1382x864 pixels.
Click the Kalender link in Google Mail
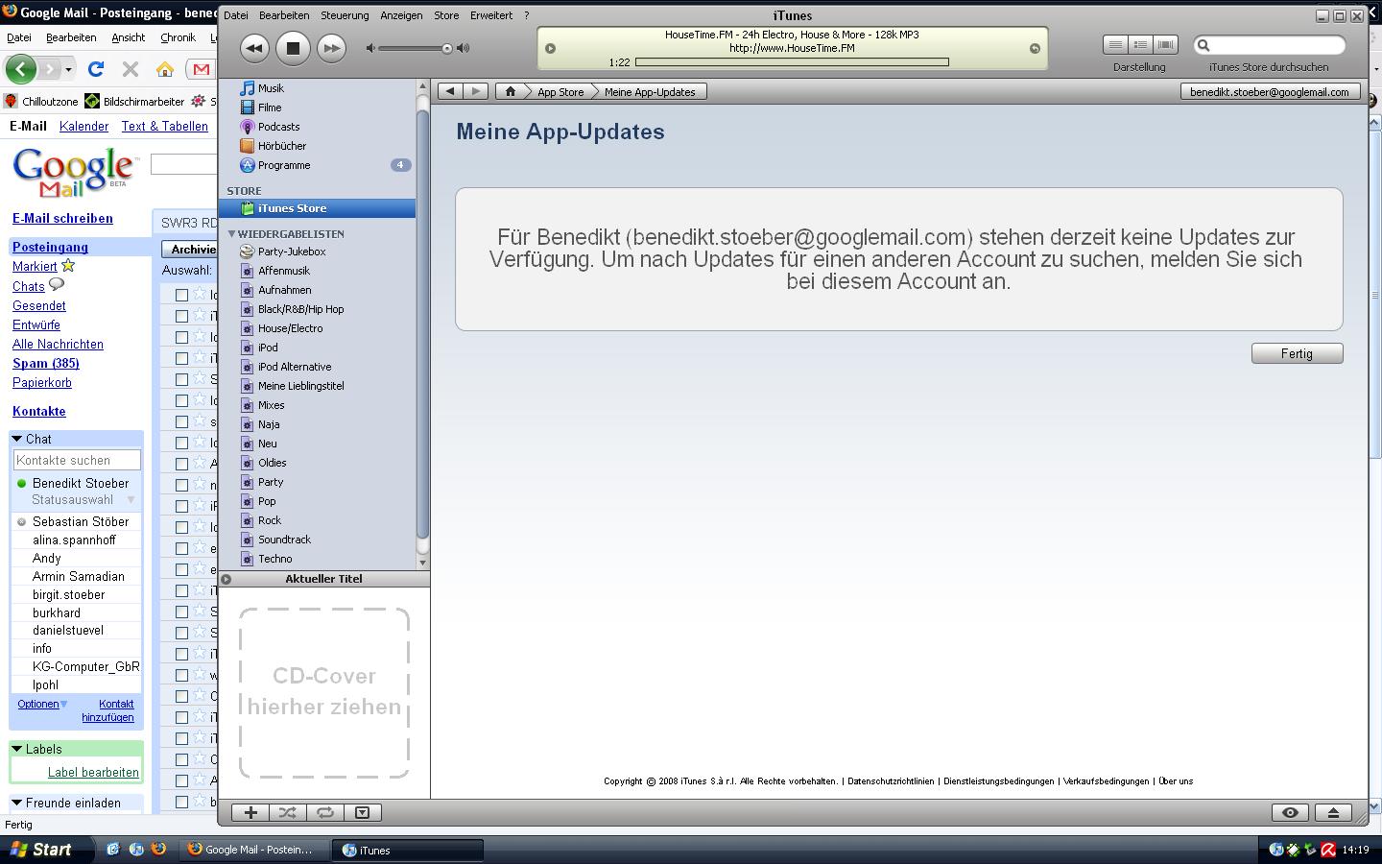83,126
